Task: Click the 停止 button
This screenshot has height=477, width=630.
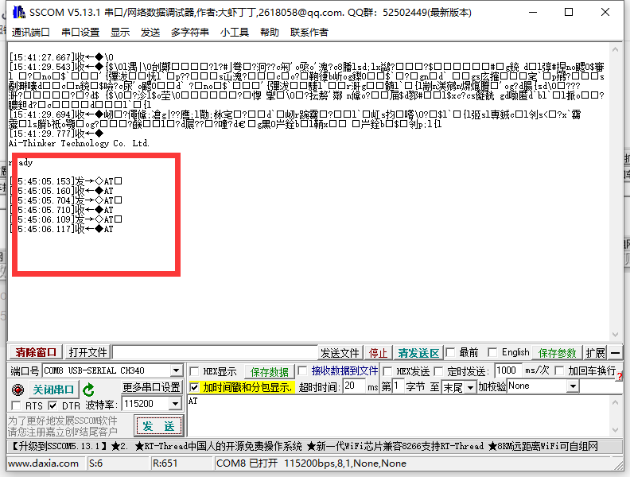Action: tap(378, 353)
